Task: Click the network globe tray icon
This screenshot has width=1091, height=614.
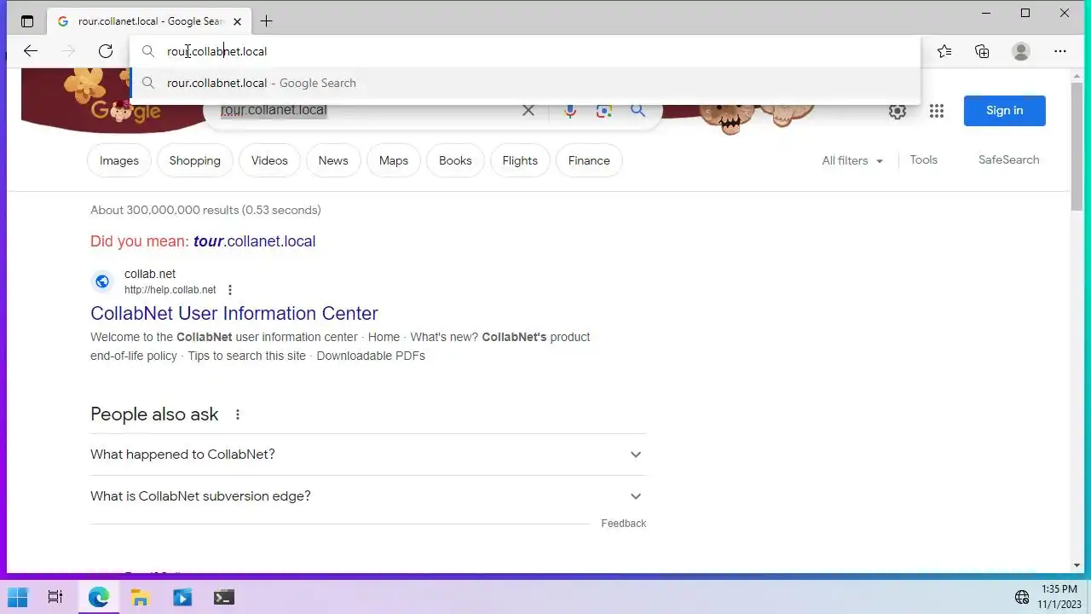Action: point(1021,597)
